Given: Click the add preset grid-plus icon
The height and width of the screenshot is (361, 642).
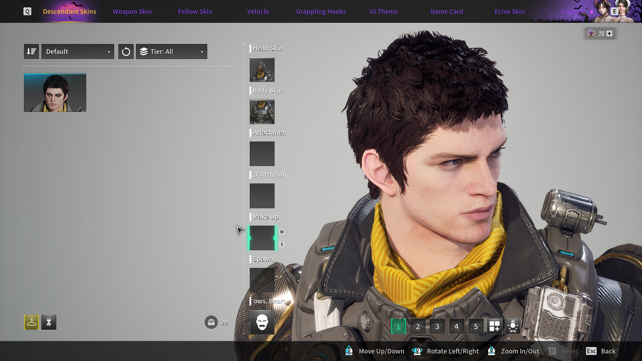Looking at the screenshot, I should [495, 326].
